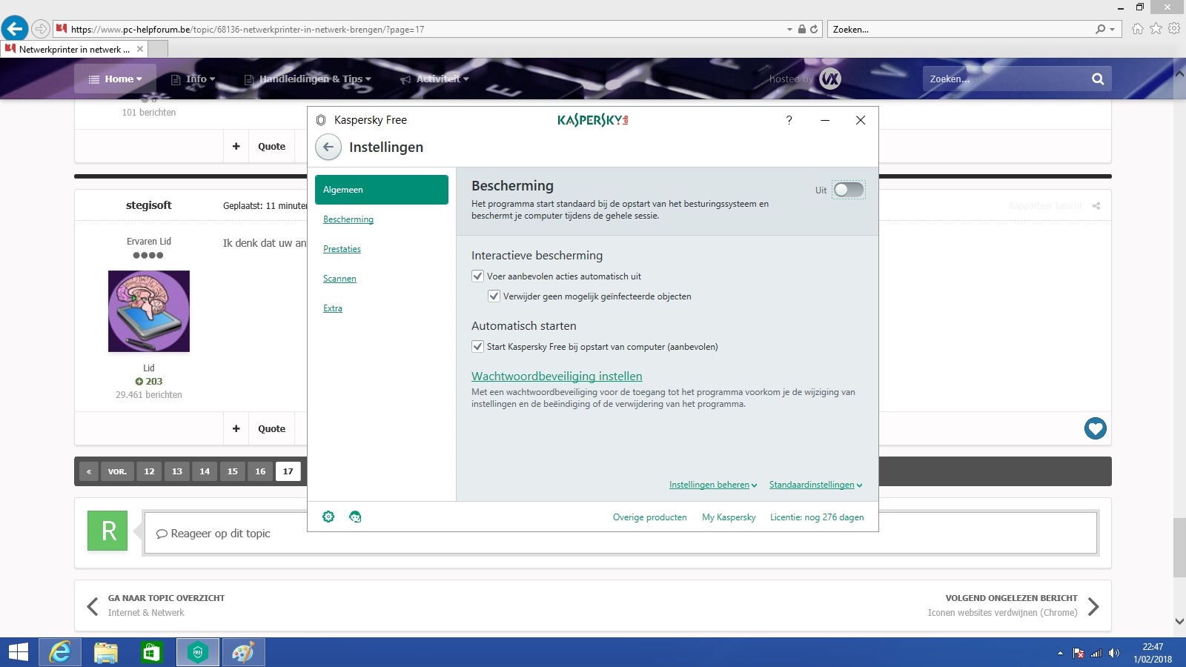This screenshot has width=1186, height=667.
Task: Click the heart like icon on stegisoft post
Action: pyautogui.click(x=1095, y=428)
